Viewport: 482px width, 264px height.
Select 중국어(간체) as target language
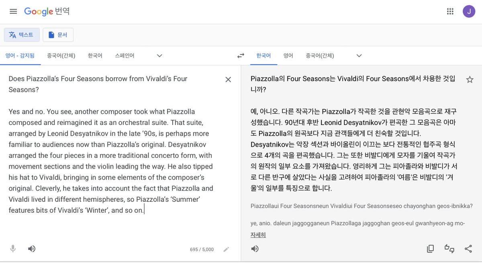(320, 56)
